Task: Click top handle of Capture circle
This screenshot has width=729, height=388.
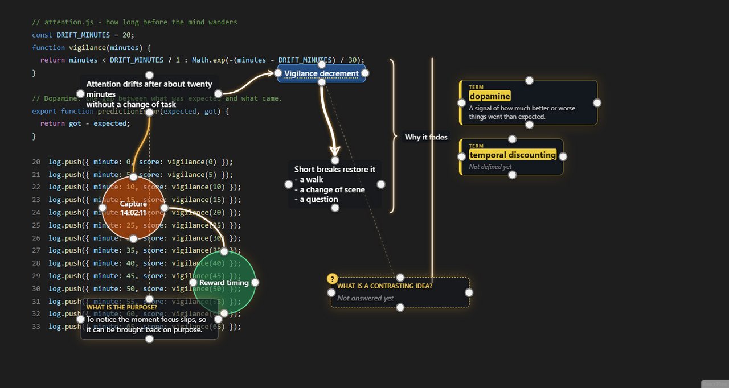Action: coord(133,176)
